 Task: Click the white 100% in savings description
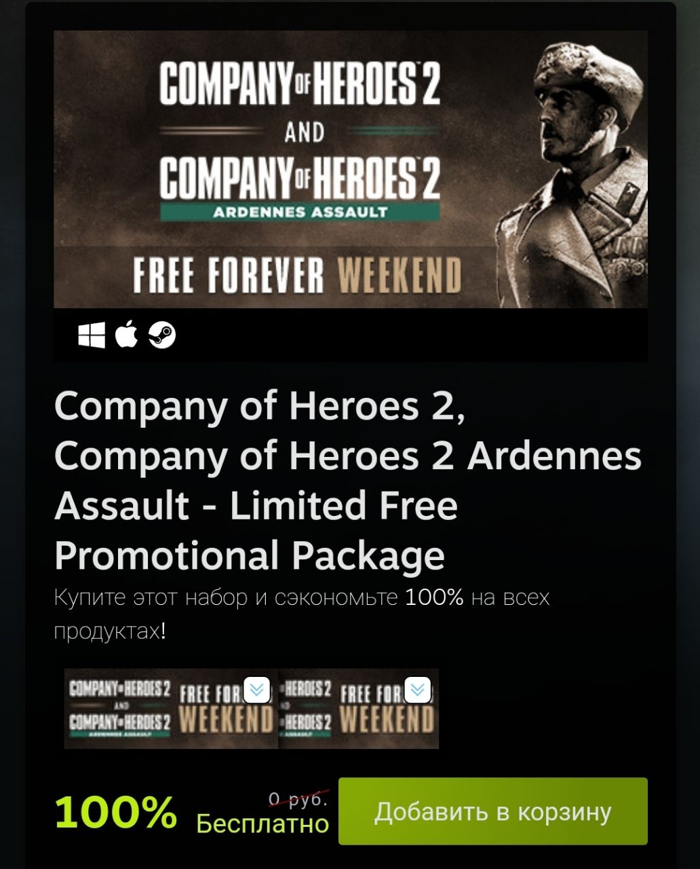pos(434,597)
